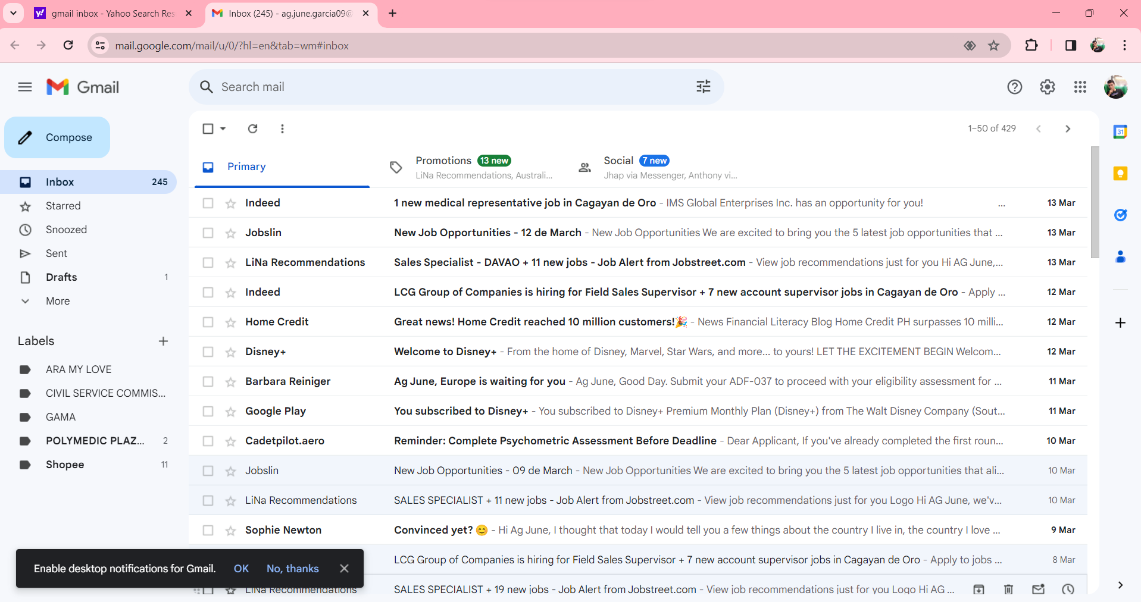
Task: Open Contacts side panel
Action: pos(1120,256)
